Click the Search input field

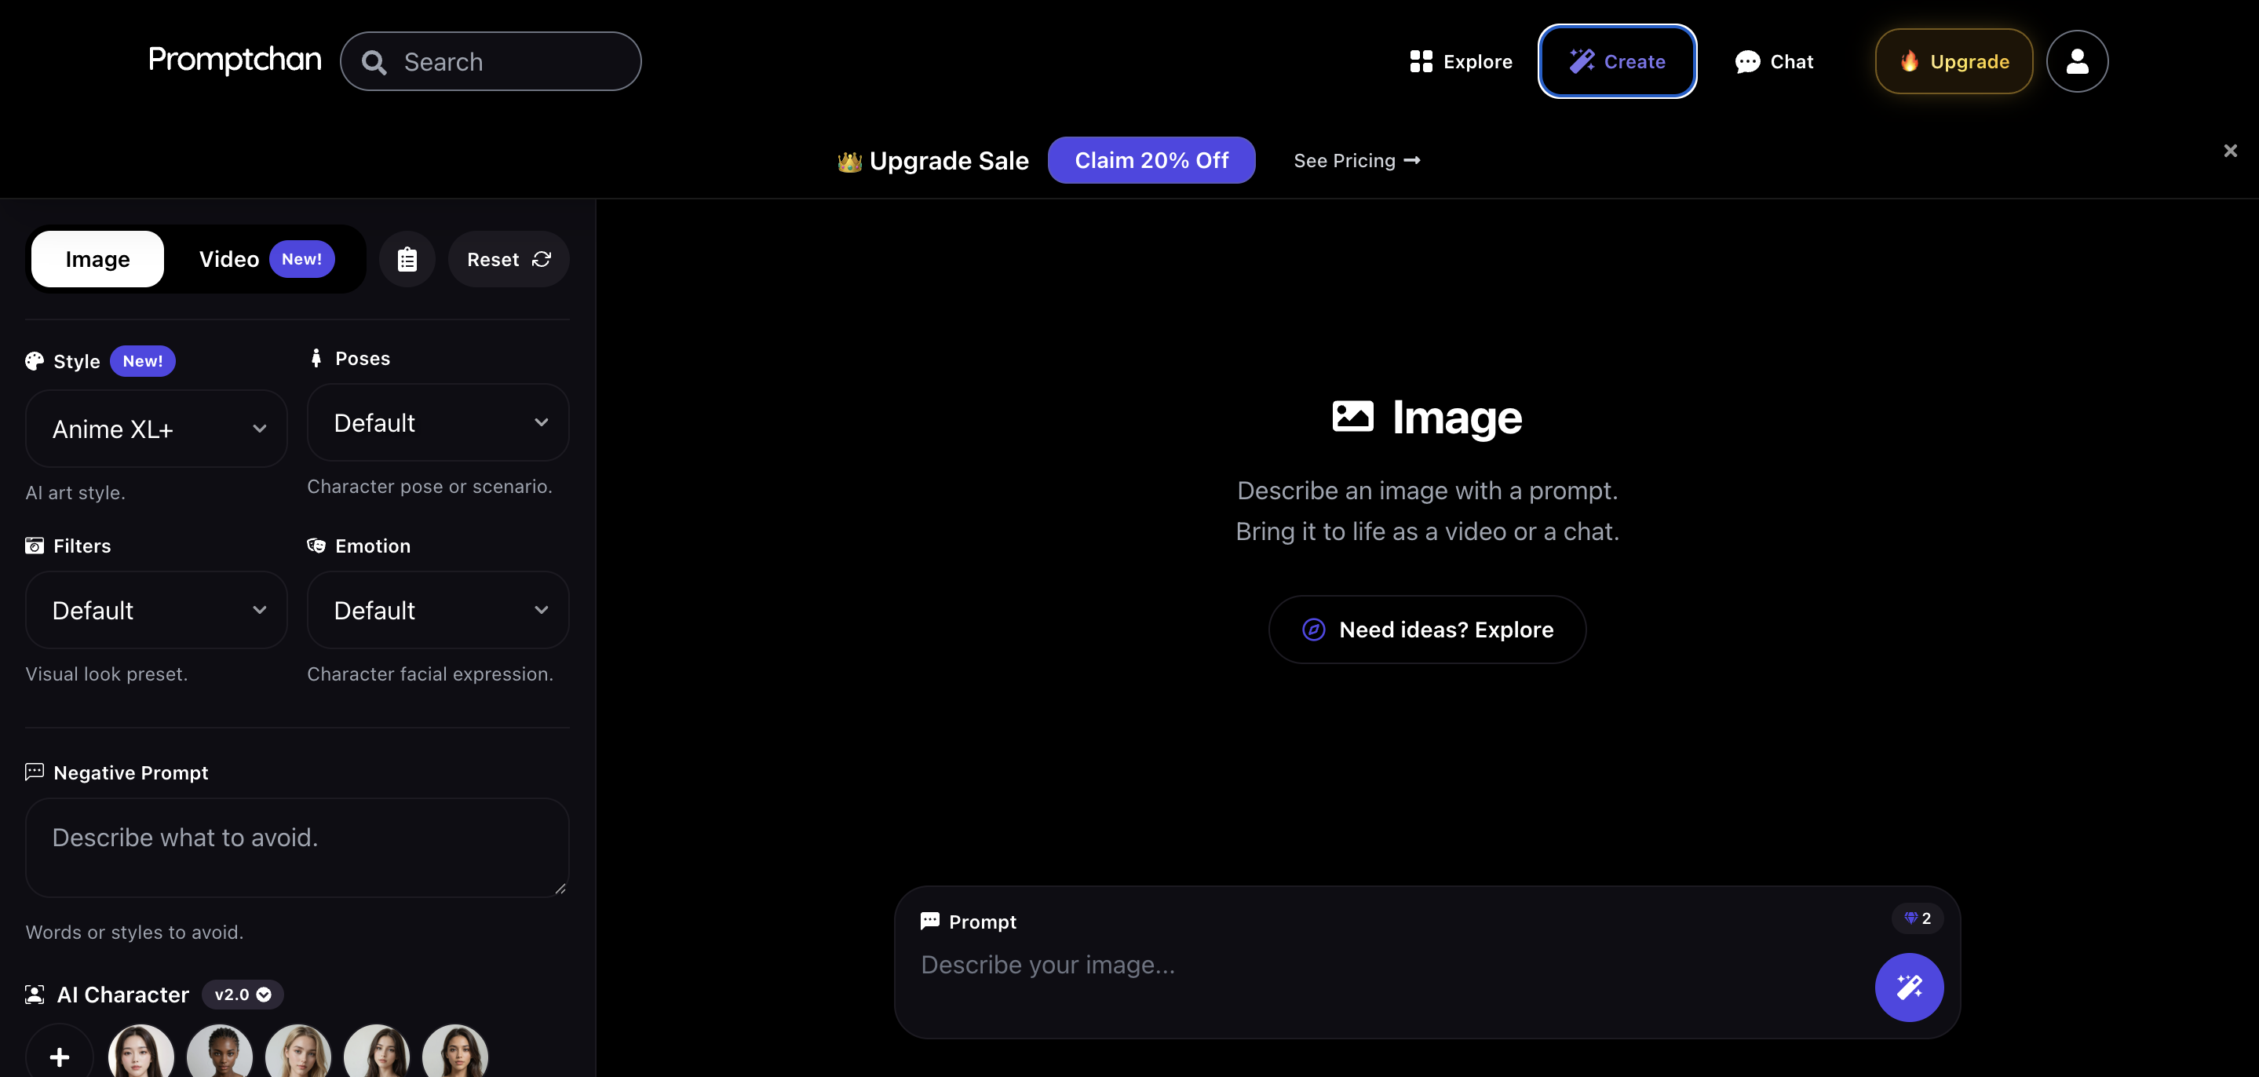tap(491, 61)
